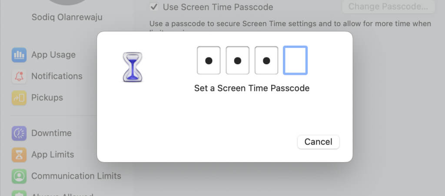Image resolution: width=445 pixels, height=196 pixels.
Task: Click the Change Passcode button
Action: click(388, 7)
